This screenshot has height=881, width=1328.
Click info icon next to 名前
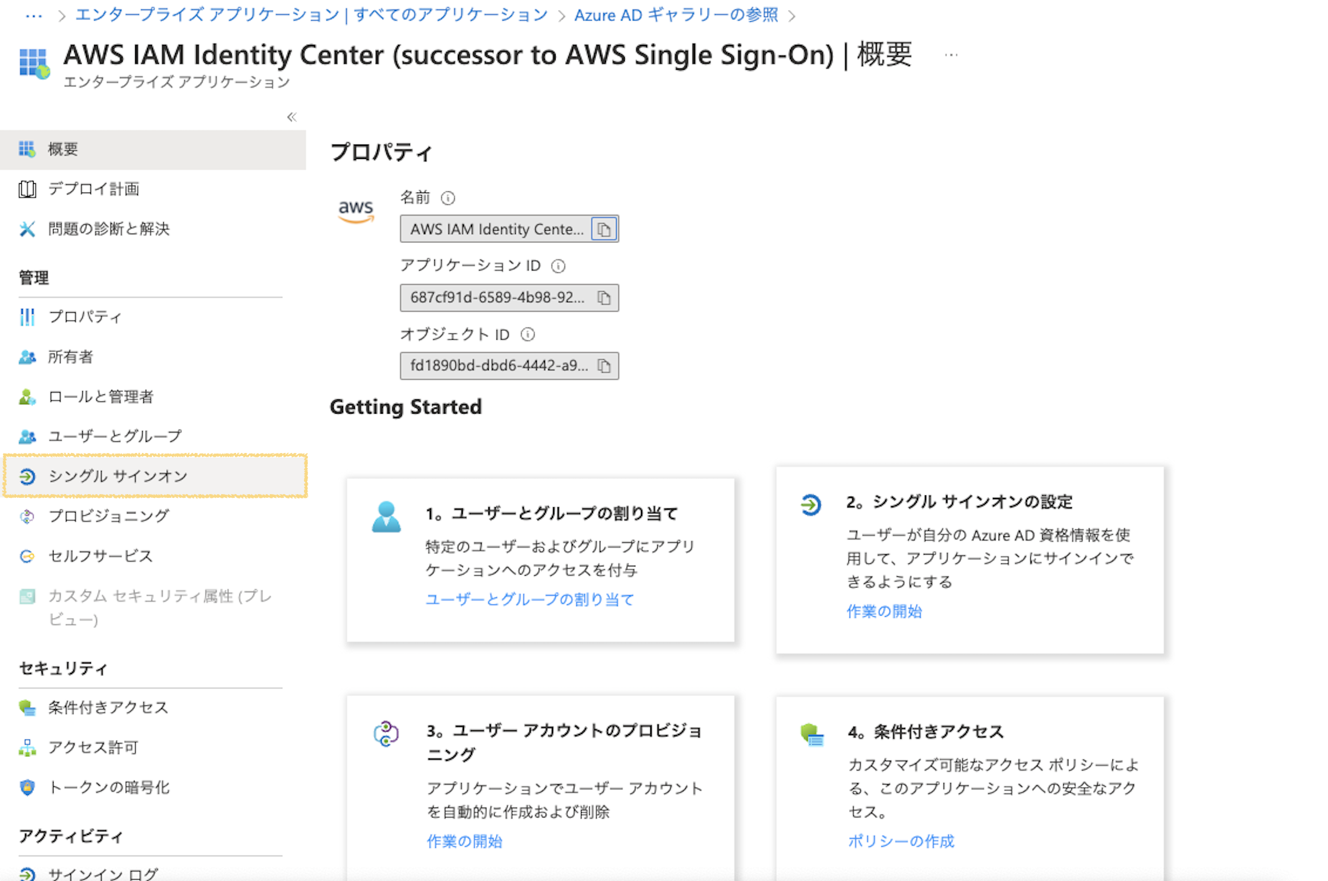448,198
